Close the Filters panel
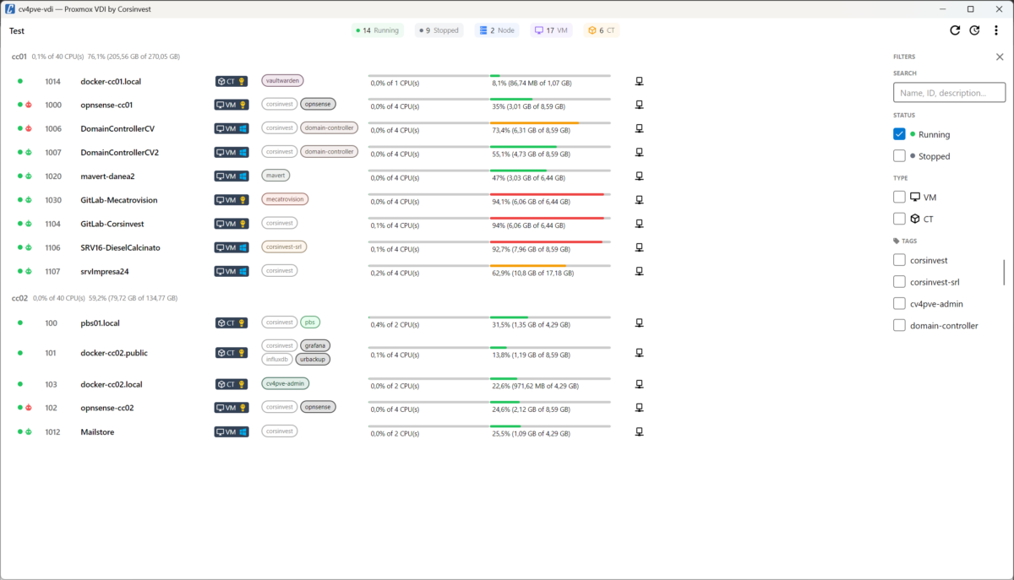Screen dimensions: 1014x580 tap(1000, 57)
